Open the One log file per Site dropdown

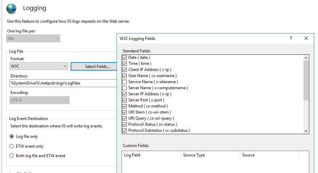click(33, 38)
